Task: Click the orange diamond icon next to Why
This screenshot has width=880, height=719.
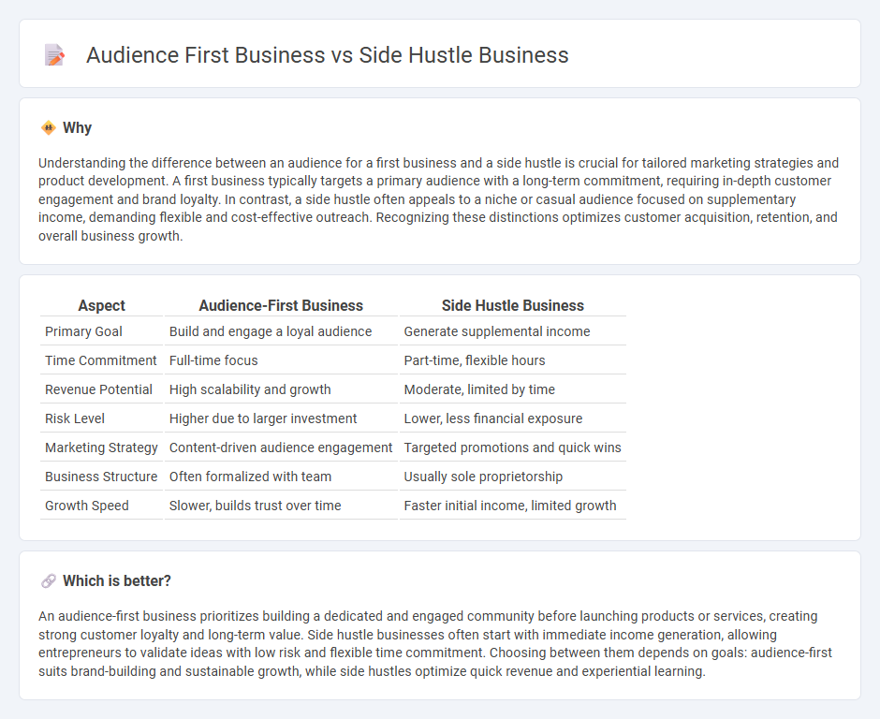Action: (x=49, y=128)
